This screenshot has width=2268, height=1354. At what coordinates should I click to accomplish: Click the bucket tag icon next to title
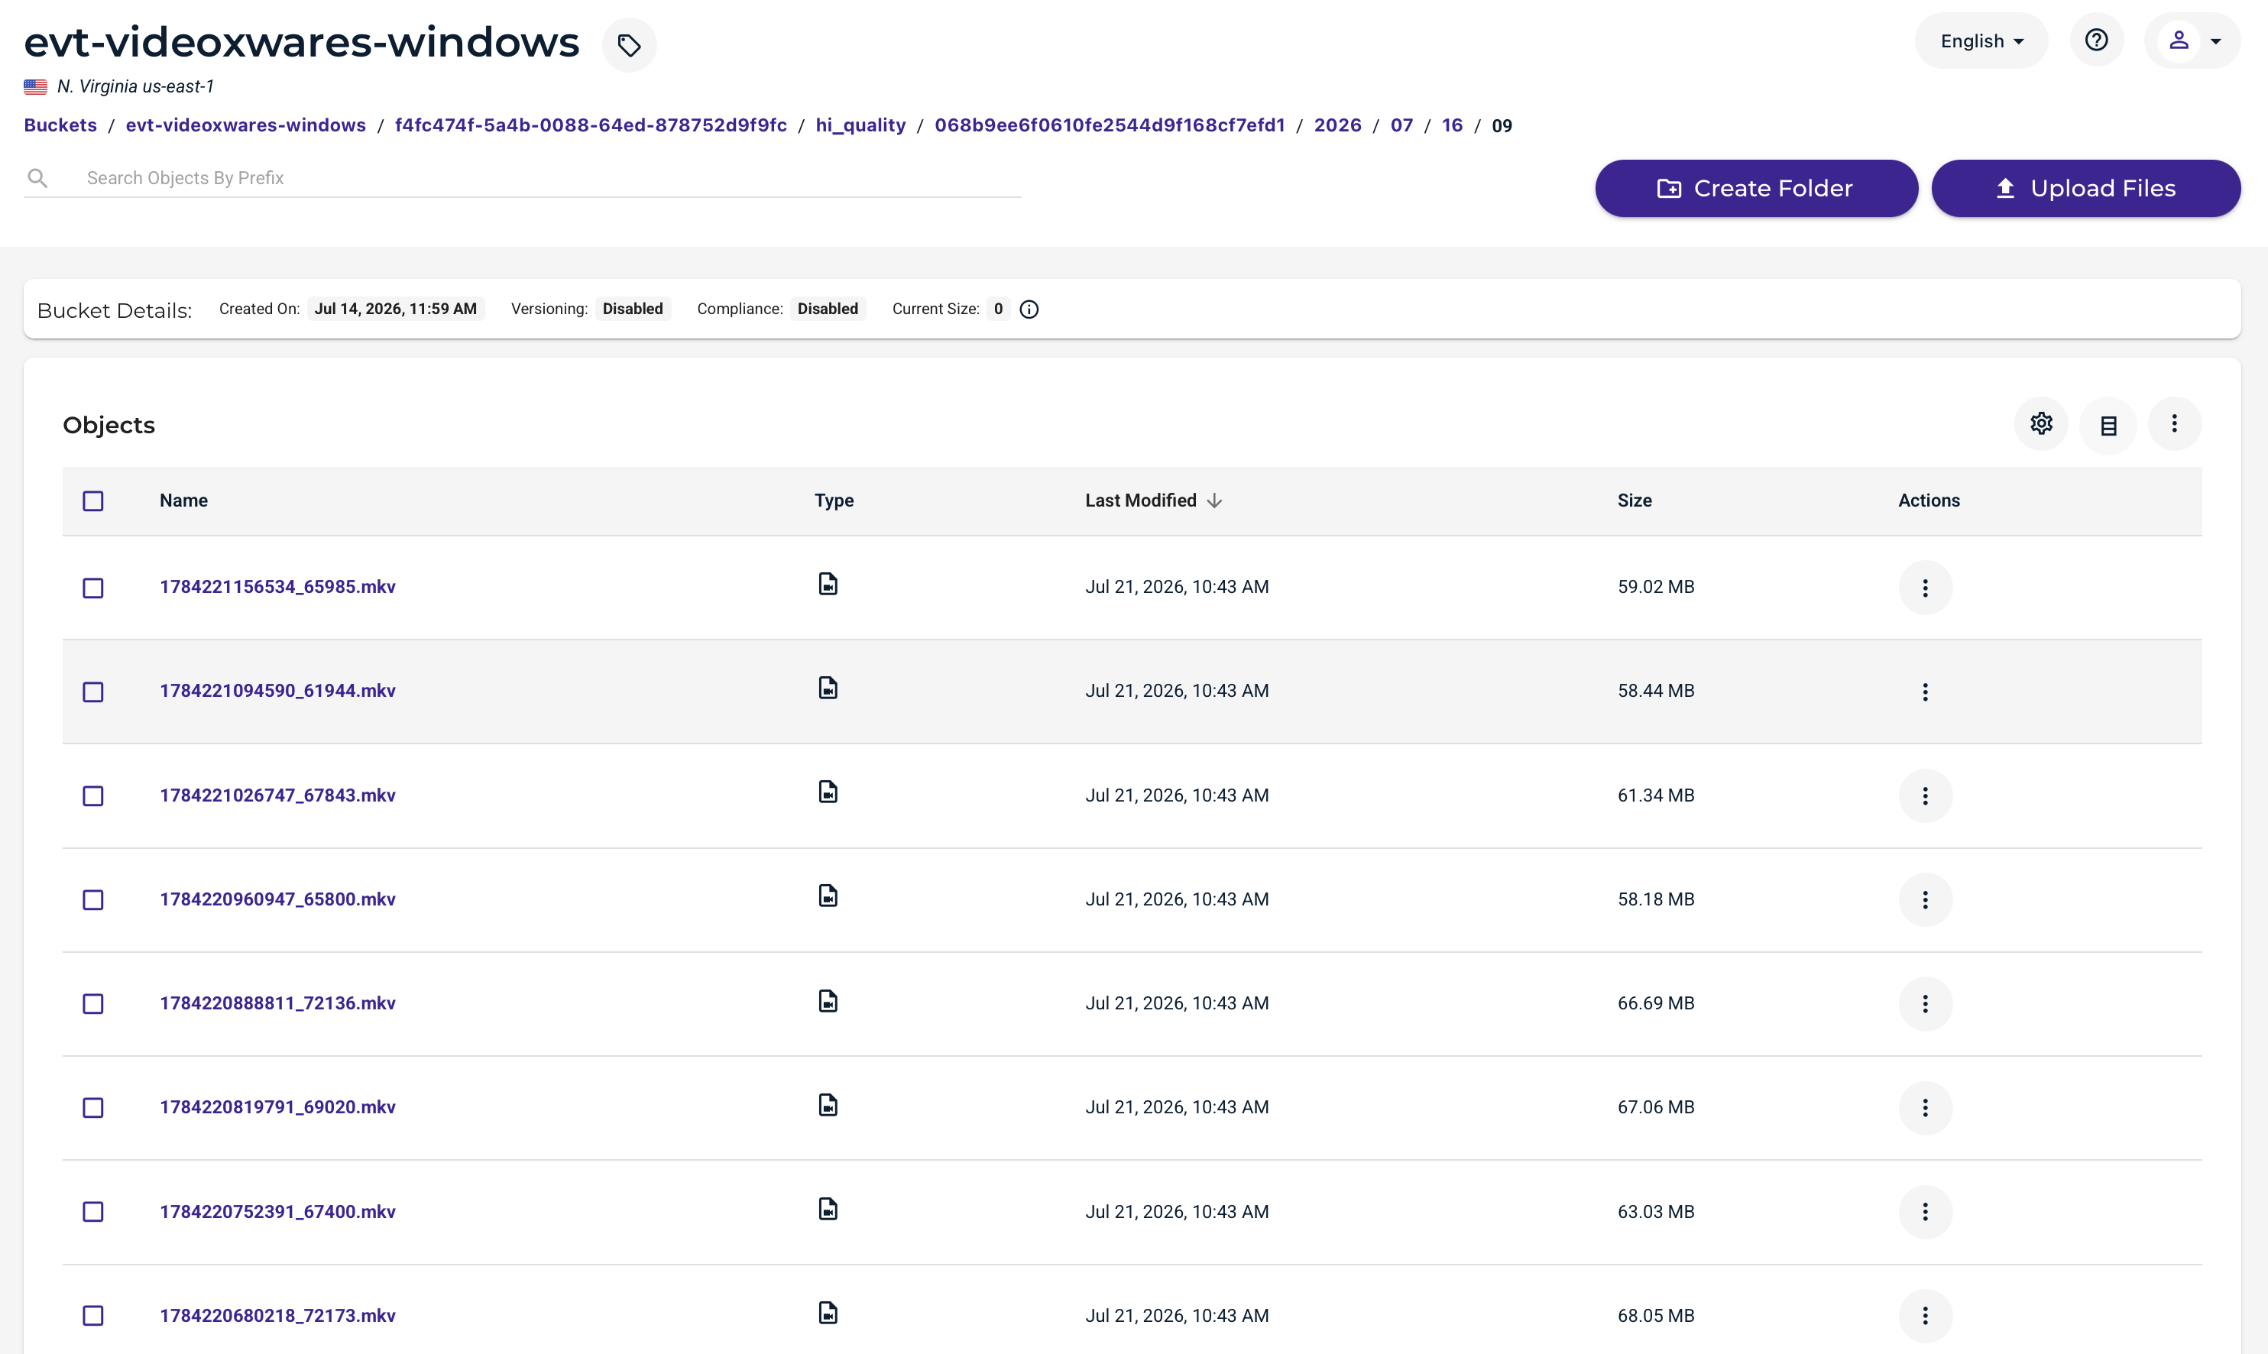coord(629,45)
